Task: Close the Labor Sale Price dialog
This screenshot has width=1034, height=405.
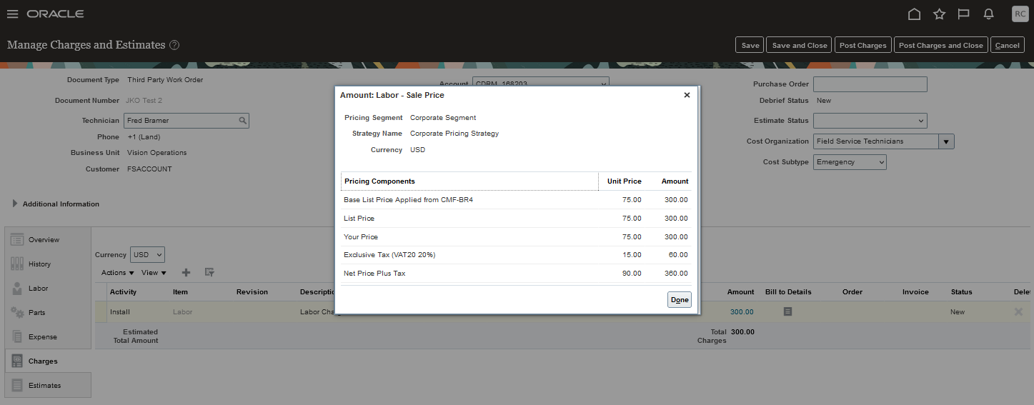Action: (687, 95)
